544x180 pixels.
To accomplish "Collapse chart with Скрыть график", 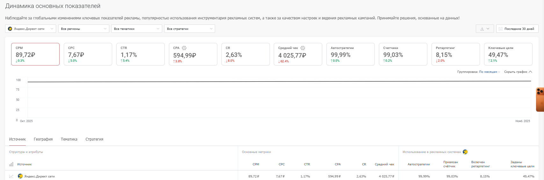I will pos(518,72).
